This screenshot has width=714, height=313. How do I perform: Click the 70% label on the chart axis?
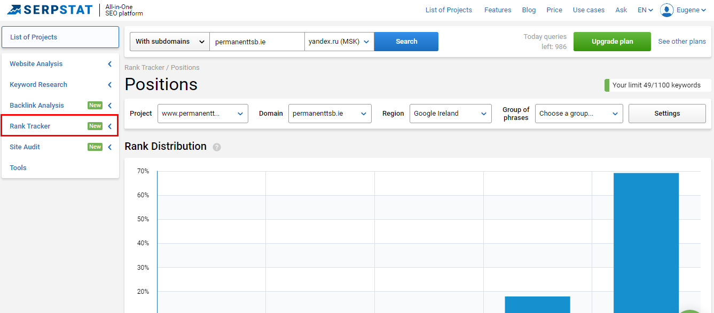point(143,171)
